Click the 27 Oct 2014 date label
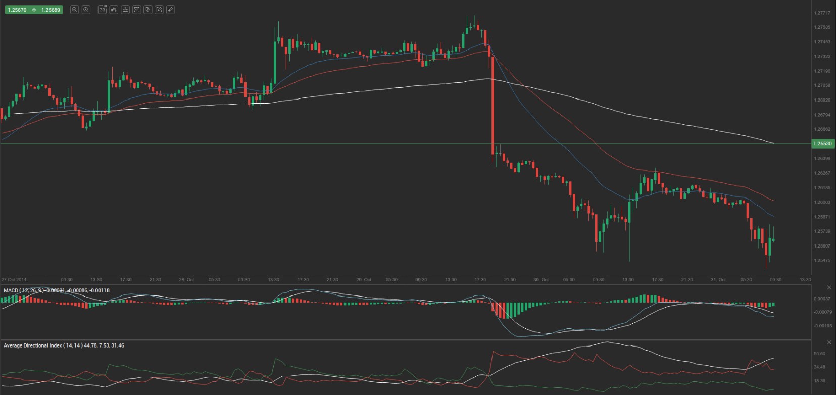The width and height of the screenshot is (836, 395). click(x=14, y=280)
